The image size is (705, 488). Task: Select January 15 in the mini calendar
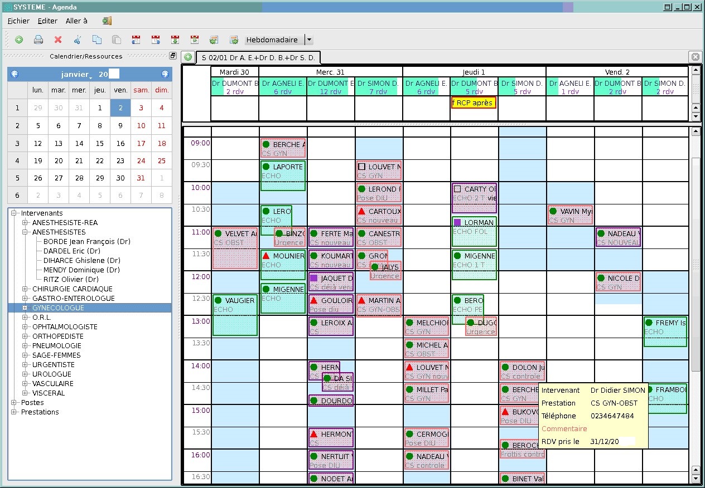pos(100,143)
